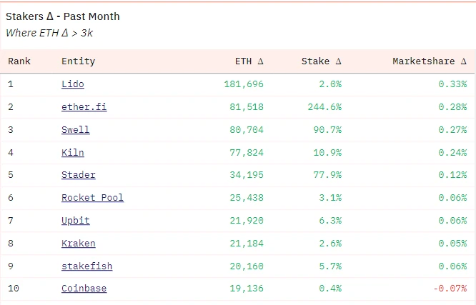The width and height of the screenshot is (476, 305).
Task: Open the Upbit entity link
Action: [x=75, y=221]
